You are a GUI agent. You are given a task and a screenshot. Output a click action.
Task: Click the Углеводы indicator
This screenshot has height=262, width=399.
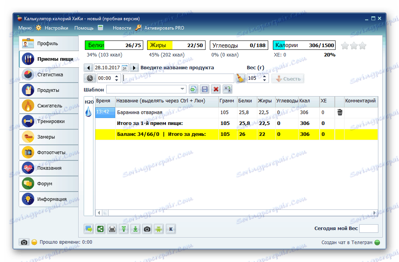point(239,45)
